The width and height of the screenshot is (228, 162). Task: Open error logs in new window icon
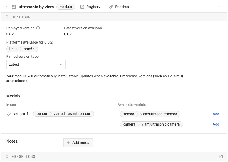point(221,156)
